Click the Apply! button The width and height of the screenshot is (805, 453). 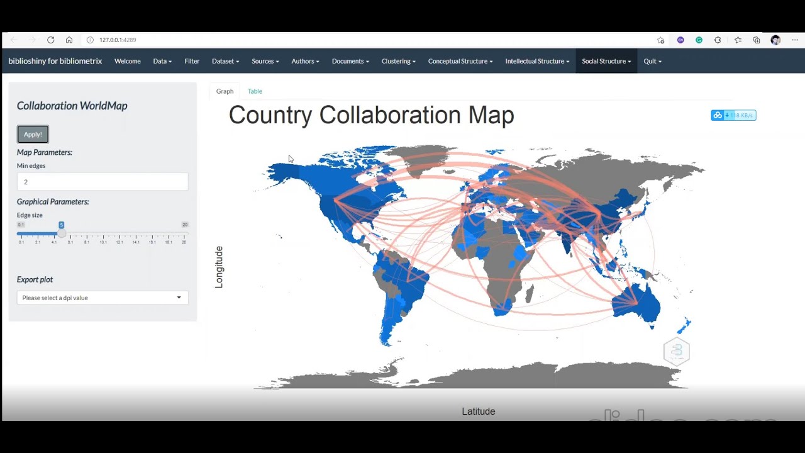[x=33, y=134]
